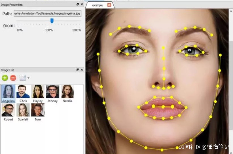Close the Image Properties panel
The height and width of the screenshot is (154, 233).
tap(82, 4)
